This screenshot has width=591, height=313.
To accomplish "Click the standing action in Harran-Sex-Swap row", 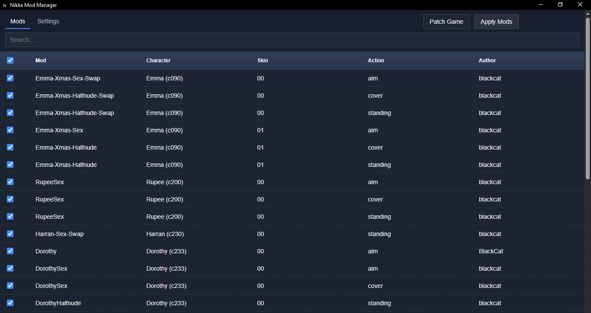I will [379, 234].
